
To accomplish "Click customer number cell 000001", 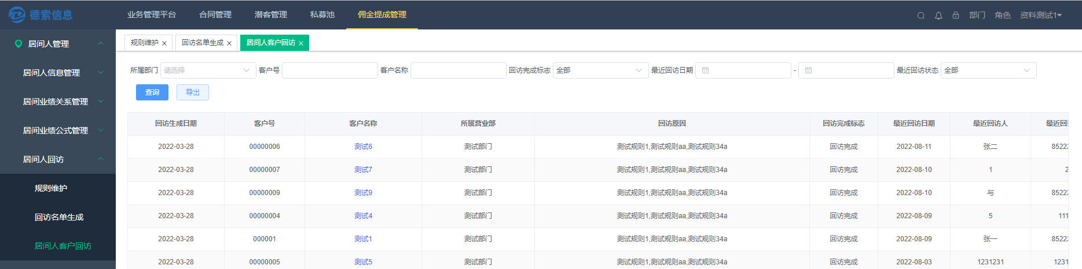I will (265, 239).
